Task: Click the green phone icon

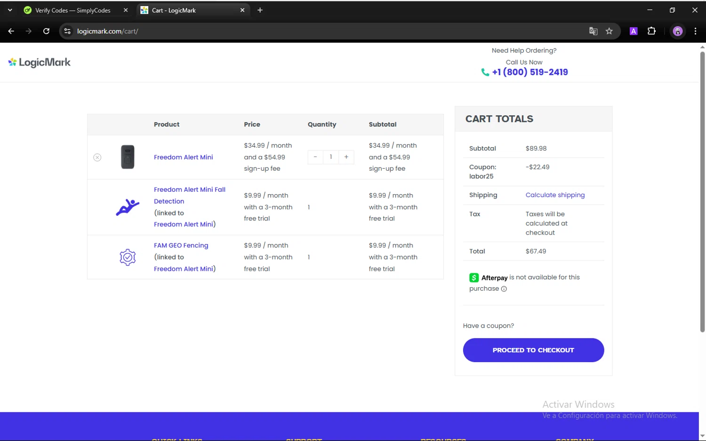Action: click(x=485, y=72)
